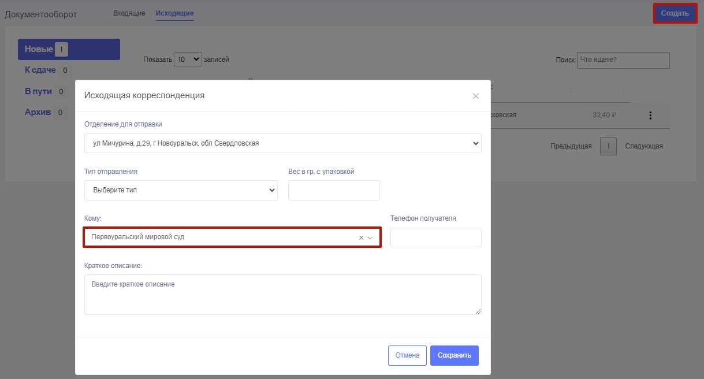Image resolution: width=704 pixels, height=379 pixels.
Task: Open the Показать записей count dropdown
Action: (x=188, y=59)
